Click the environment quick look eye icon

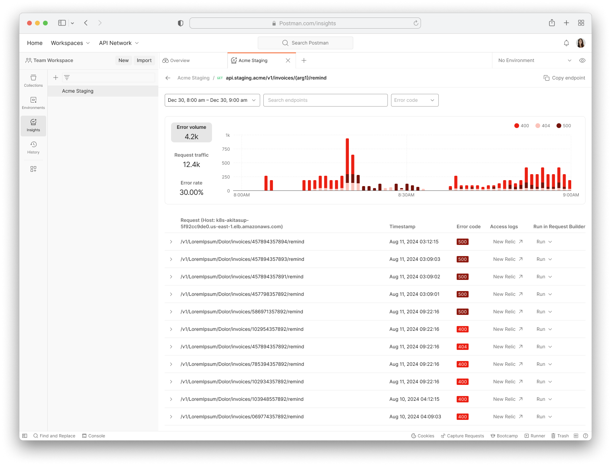(x=582, y=60)
